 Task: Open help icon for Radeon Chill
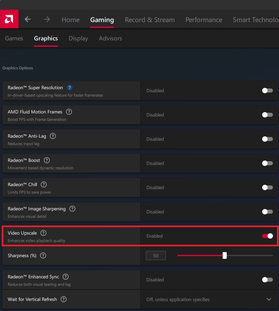pyautogui.click(x=44, y=184)
